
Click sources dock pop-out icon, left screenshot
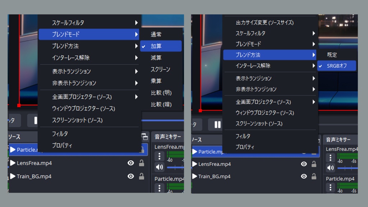(145, 136)
